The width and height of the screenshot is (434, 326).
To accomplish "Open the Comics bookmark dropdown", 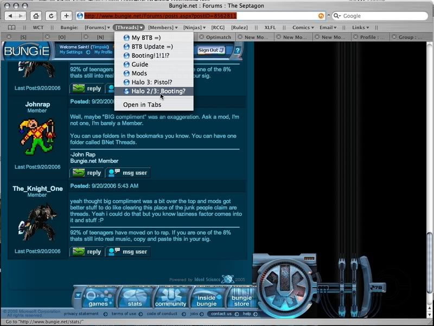I will 303,27.
